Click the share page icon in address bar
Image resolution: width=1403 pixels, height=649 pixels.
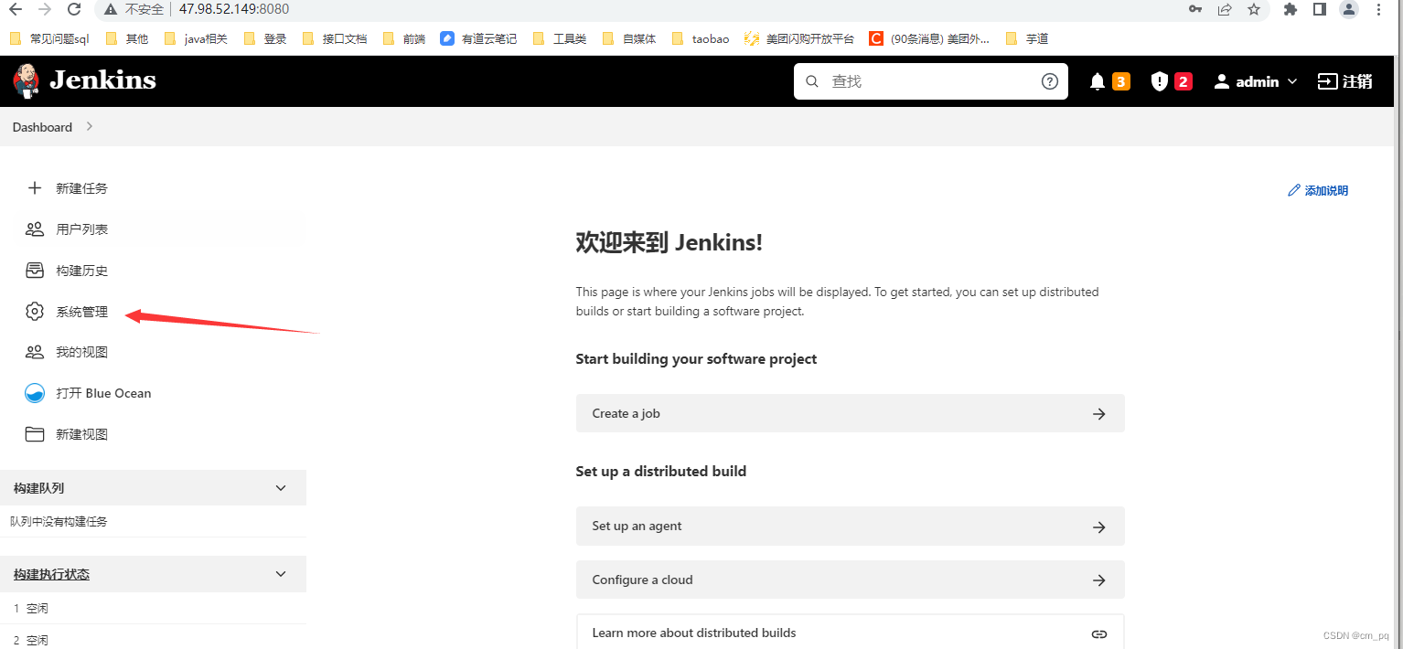1225,9
